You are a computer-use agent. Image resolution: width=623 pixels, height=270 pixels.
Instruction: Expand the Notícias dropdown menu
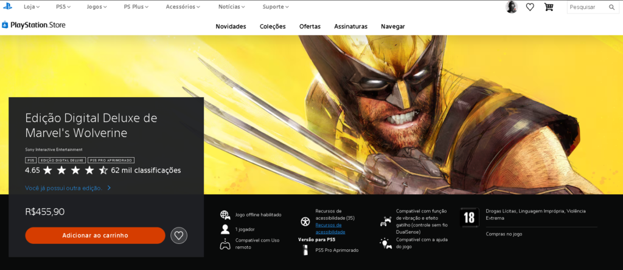(232, 7)
